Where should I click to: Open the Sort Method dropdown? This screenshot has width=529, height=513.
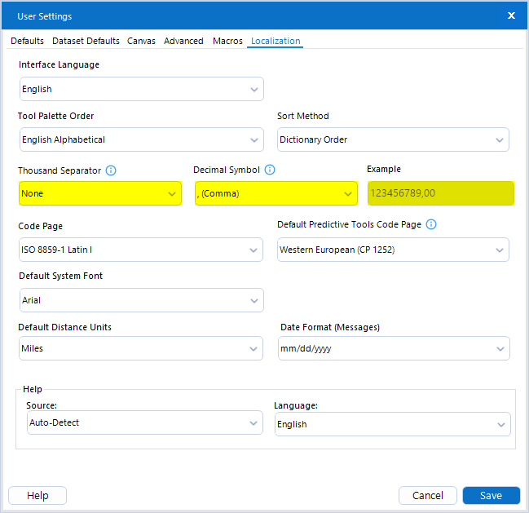[393, 139]
